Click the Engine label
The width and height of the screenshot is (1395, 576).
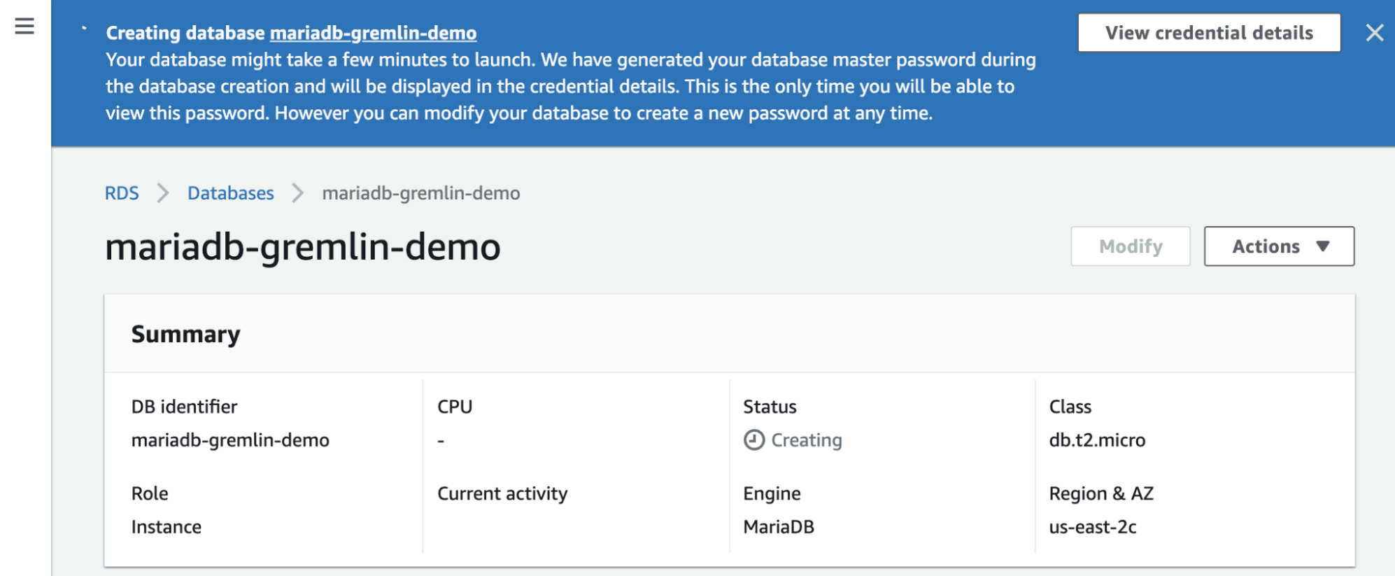coord(772,493)
